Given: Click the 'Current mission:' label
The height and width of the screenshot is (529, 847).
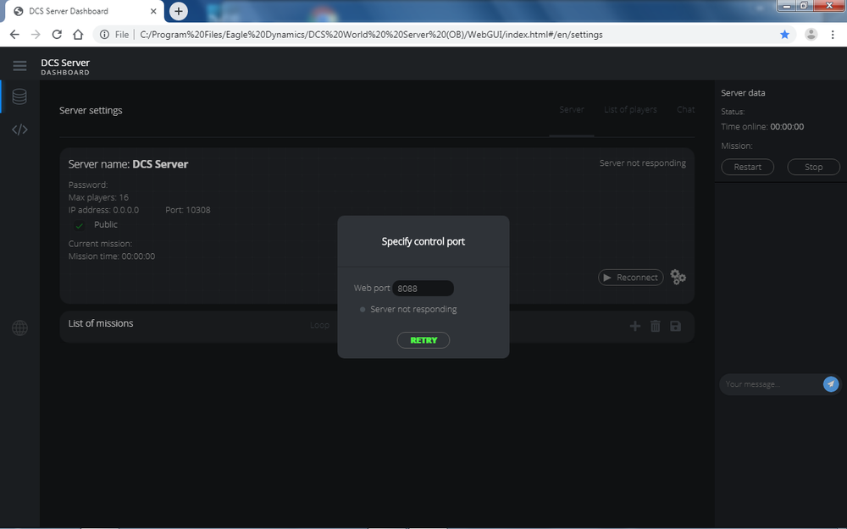Looking at the screenshot, I should point(100,244).
